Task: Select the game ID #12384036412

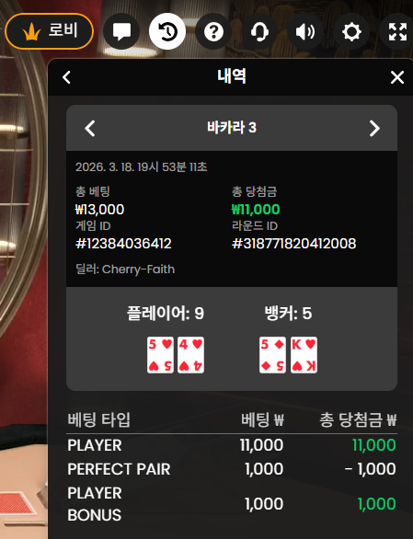Action: (123, 244)
